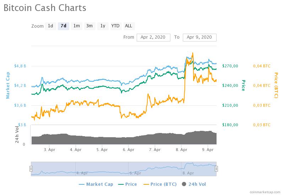Choose the YTD zoom option
This screenshot has width=284, height=195.
116,26
